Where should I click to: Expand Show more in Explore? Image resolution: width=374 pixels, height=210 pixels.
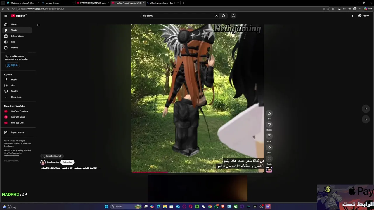point(18,97)
